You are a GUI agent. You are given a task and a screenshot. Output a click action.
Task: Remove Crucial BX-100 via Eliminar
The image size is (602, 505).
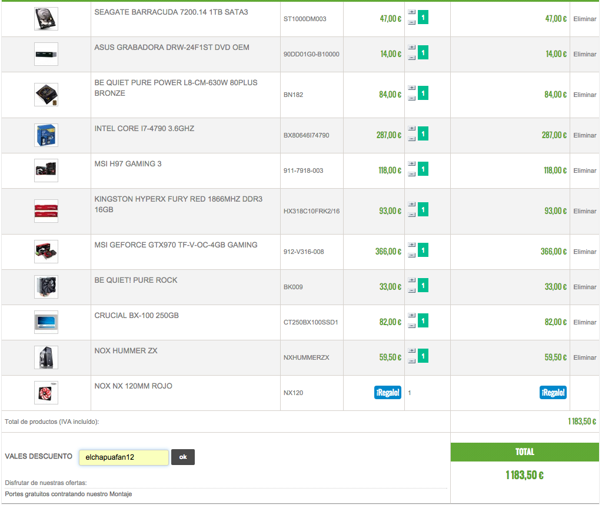(x=585, y=323)
